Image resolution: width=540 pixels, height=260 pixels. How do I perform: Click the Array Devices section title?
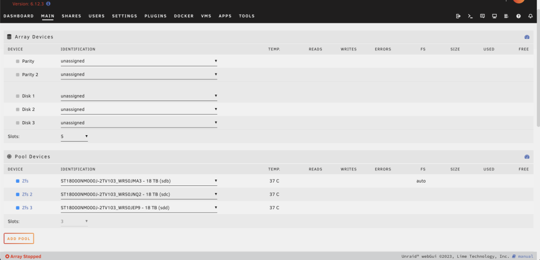point(33,37)
